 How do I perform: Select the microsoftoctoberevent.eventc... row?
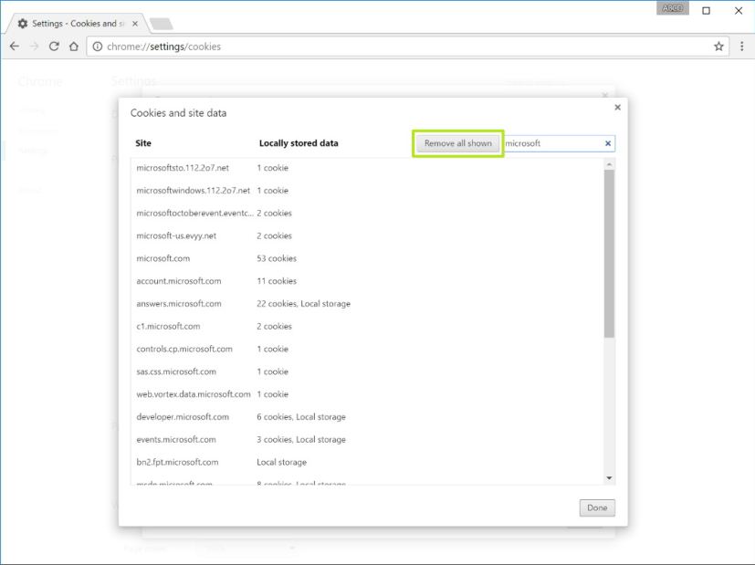click(x=367, y=214)
